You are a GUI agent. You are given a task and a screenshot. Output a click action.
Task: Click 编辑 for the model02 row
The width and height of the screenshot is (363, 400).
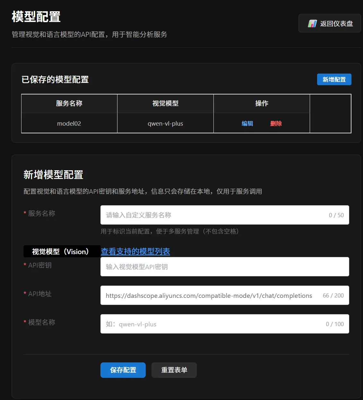pyautogui.click(x=247, y=123)
